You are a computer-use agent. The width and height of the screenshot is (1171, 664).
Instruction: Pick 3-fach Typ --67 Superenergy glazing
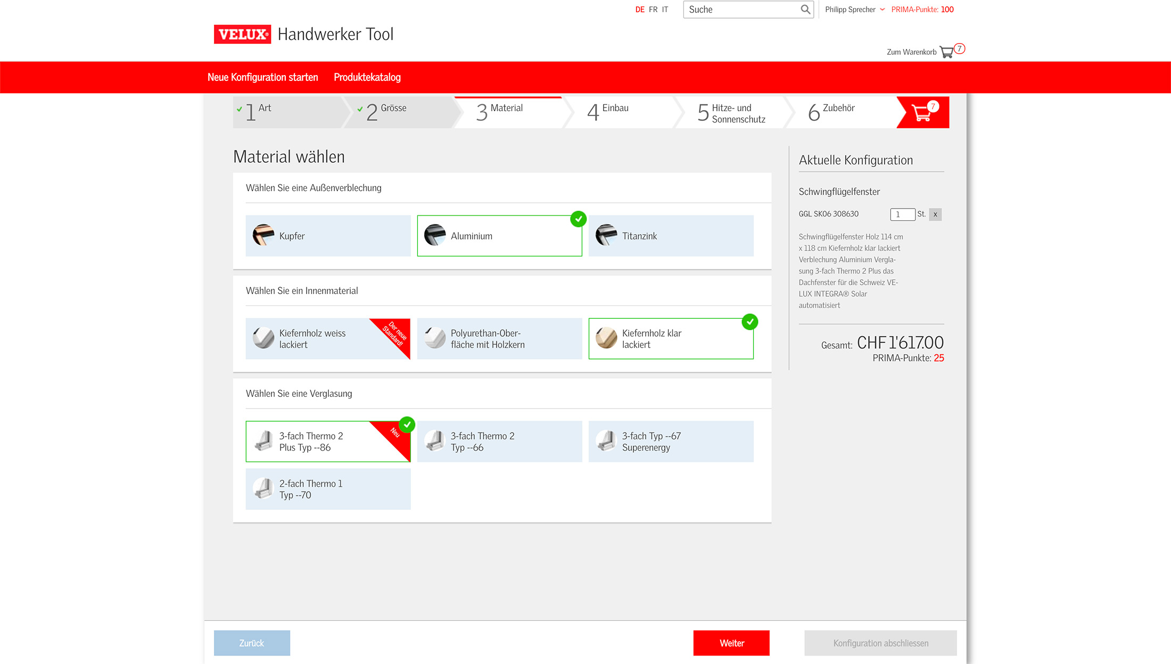(671, 442)
